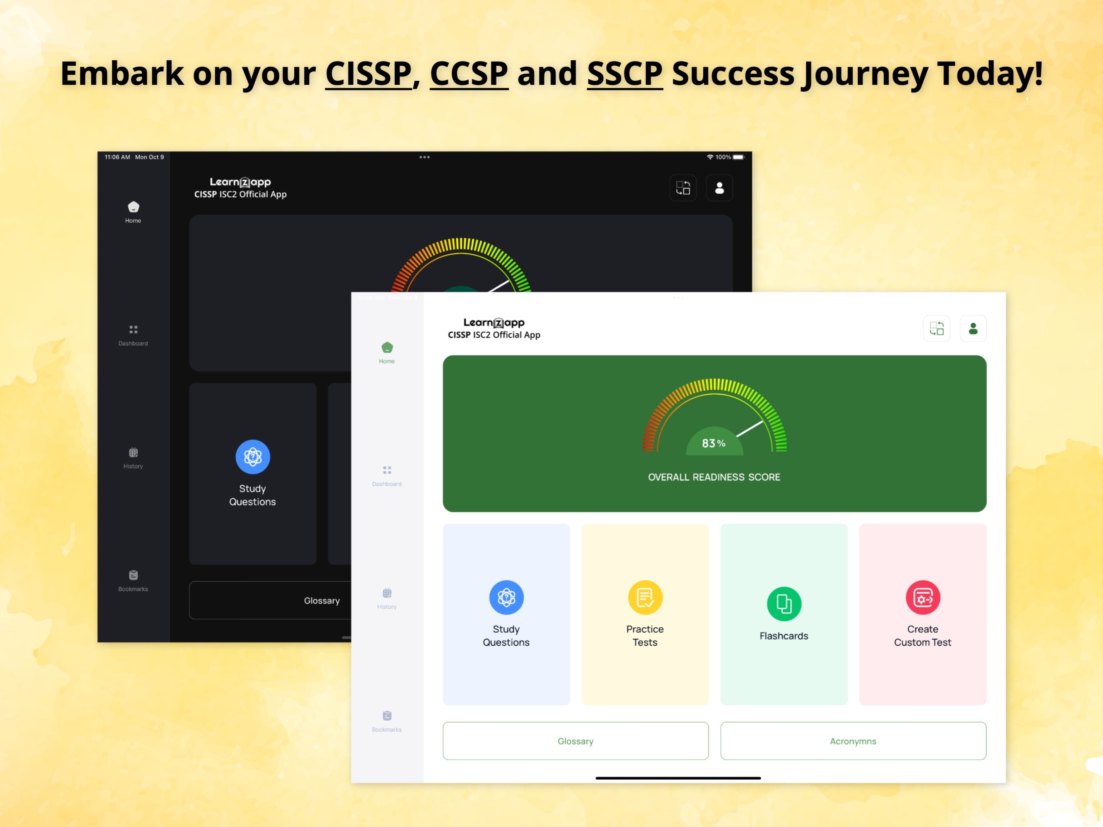
Task: Open split-screen comparison view
Action: click(936, 329)
